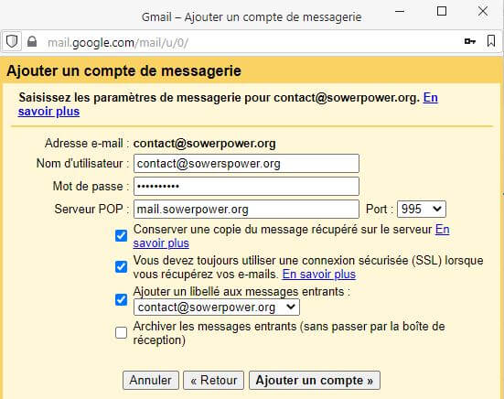The height and width of the screenshot is (399, 504).
Task: Maximize the Gmail popup window
Action: [x=442, y=11]
